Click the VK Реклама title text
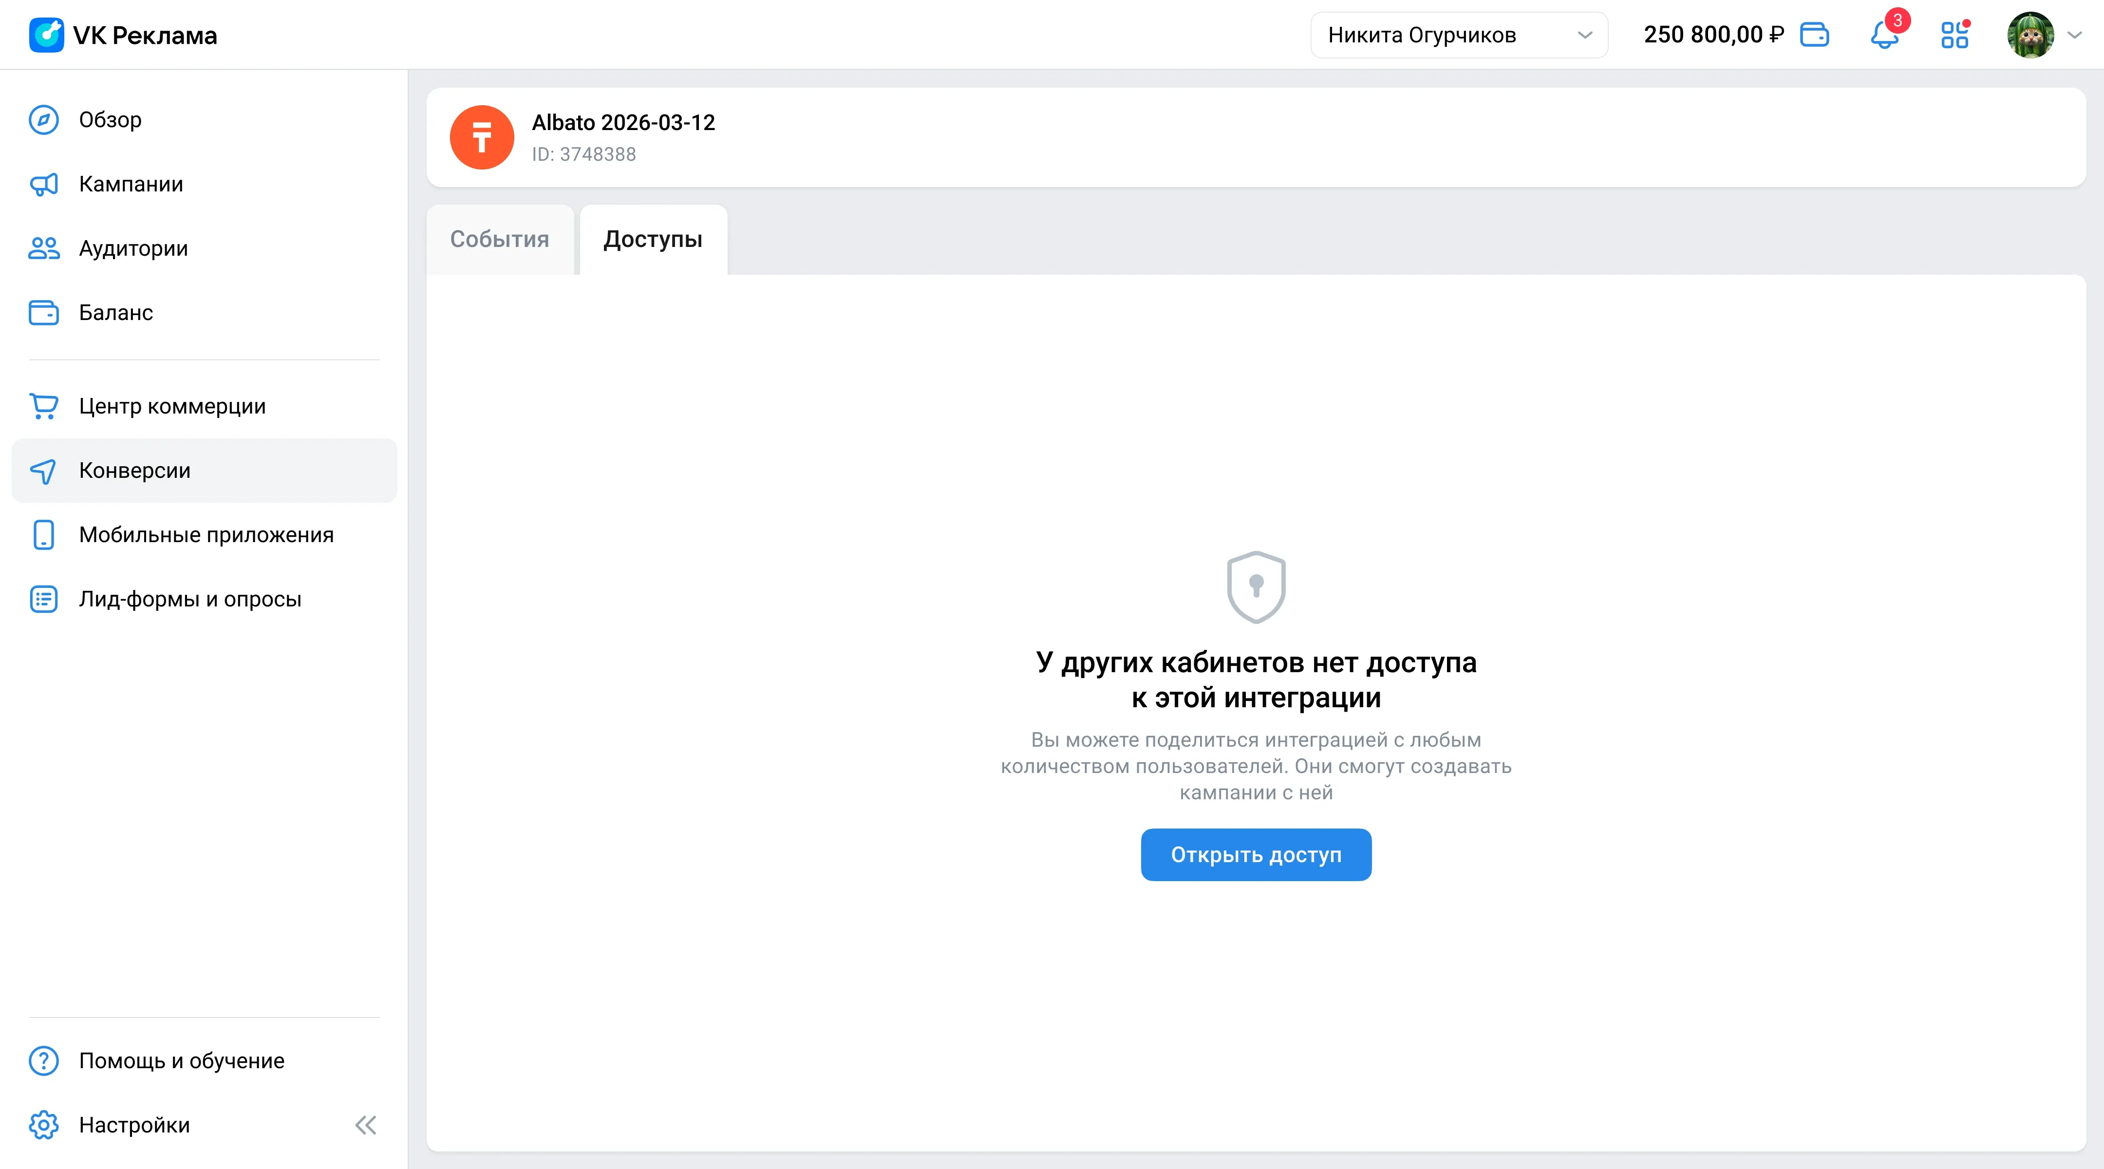 [145, 36]
